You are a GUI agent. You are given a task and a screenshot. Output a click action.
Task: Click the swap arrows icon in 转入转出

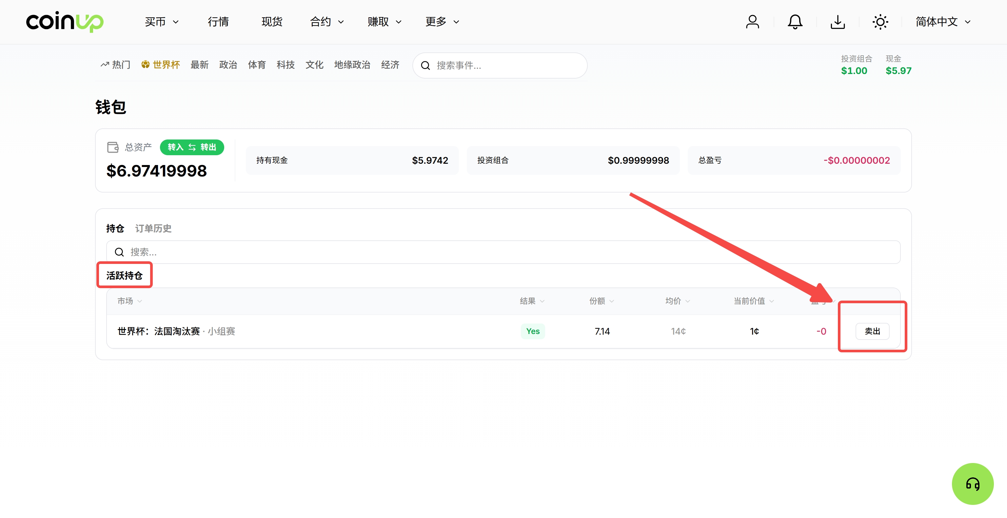coord(192,147)
